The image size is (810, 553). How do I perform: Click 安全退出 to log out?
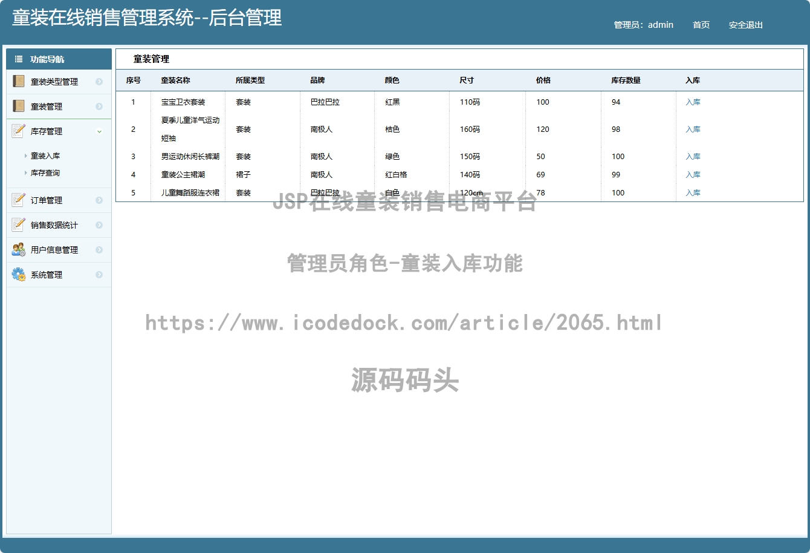[746, 25]
